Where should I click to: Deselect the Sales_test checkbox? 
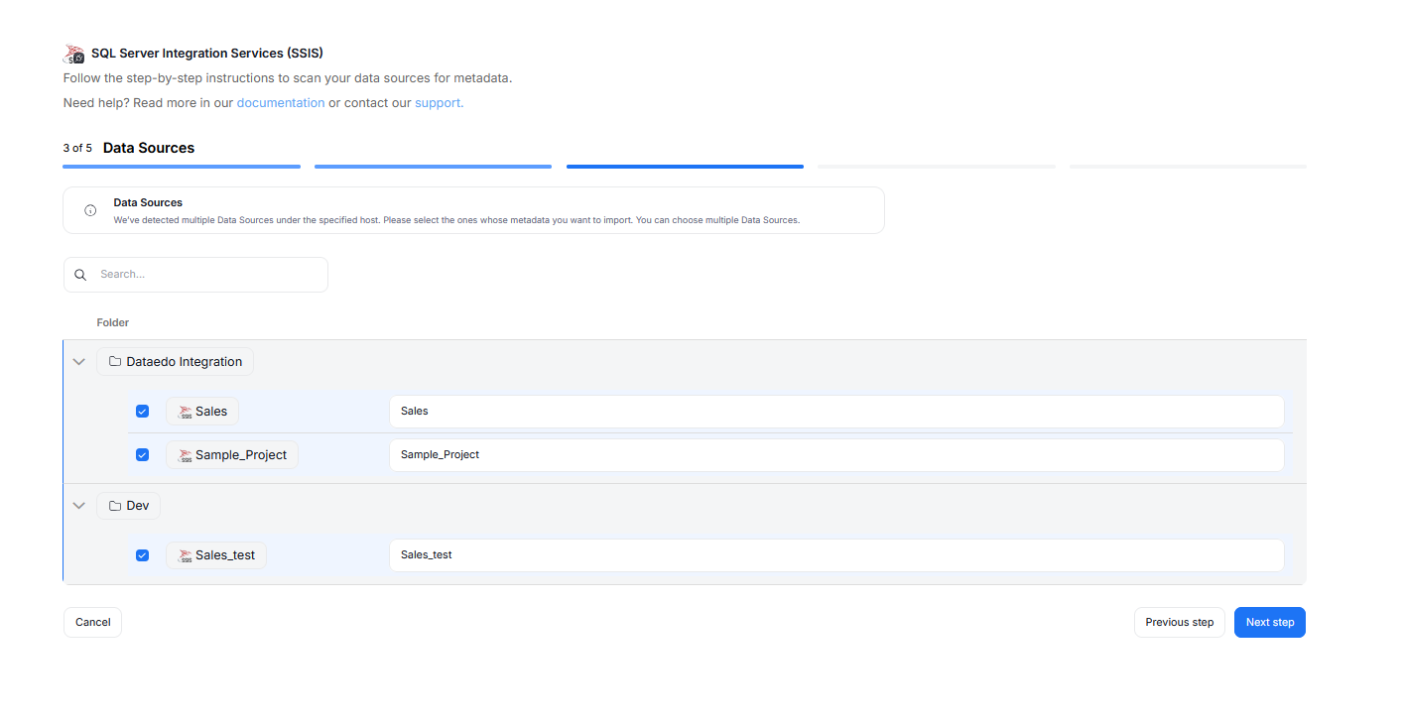(142, 555)
